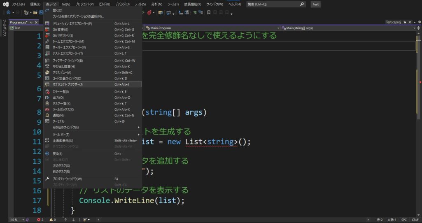Open the Test project scope dropdown

click(x=26, y=28)
